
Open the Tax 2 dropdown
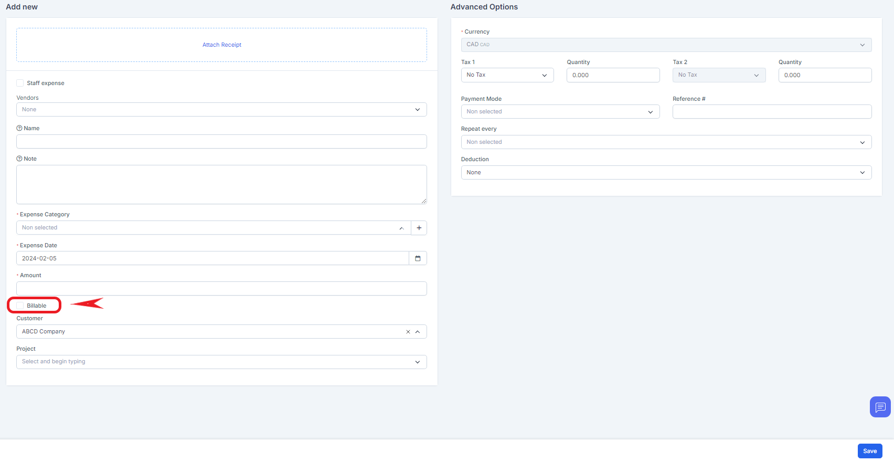pos(719,75)
